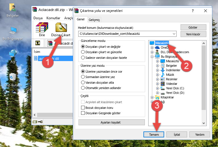Select Resimler folder in the tree

point(172,79)
